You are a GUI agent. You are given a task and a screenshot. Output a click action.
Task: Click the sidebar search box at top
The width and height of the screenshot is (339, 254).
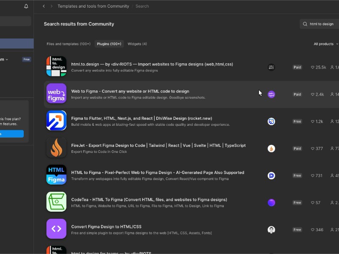(x=16, y=21)
